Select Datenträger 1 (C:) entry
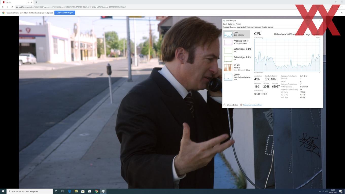This screenshot has width=345, height=194. pos(237,59)
